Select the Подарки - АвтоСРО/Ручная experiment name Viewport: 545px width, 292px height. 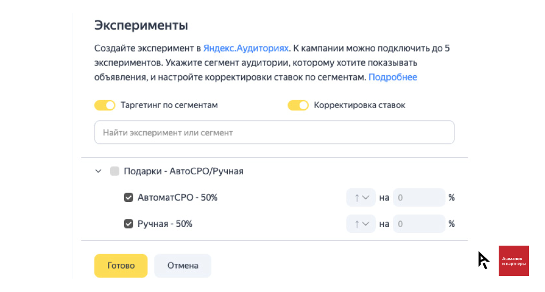(x=184, y=171)
